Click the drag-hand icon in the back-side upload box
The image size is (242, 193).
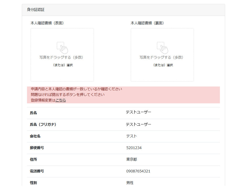click(162, 48)
